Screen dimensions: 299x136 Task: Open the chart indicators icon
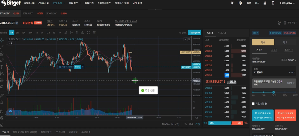pyautogui.click(x=66, y=32)
